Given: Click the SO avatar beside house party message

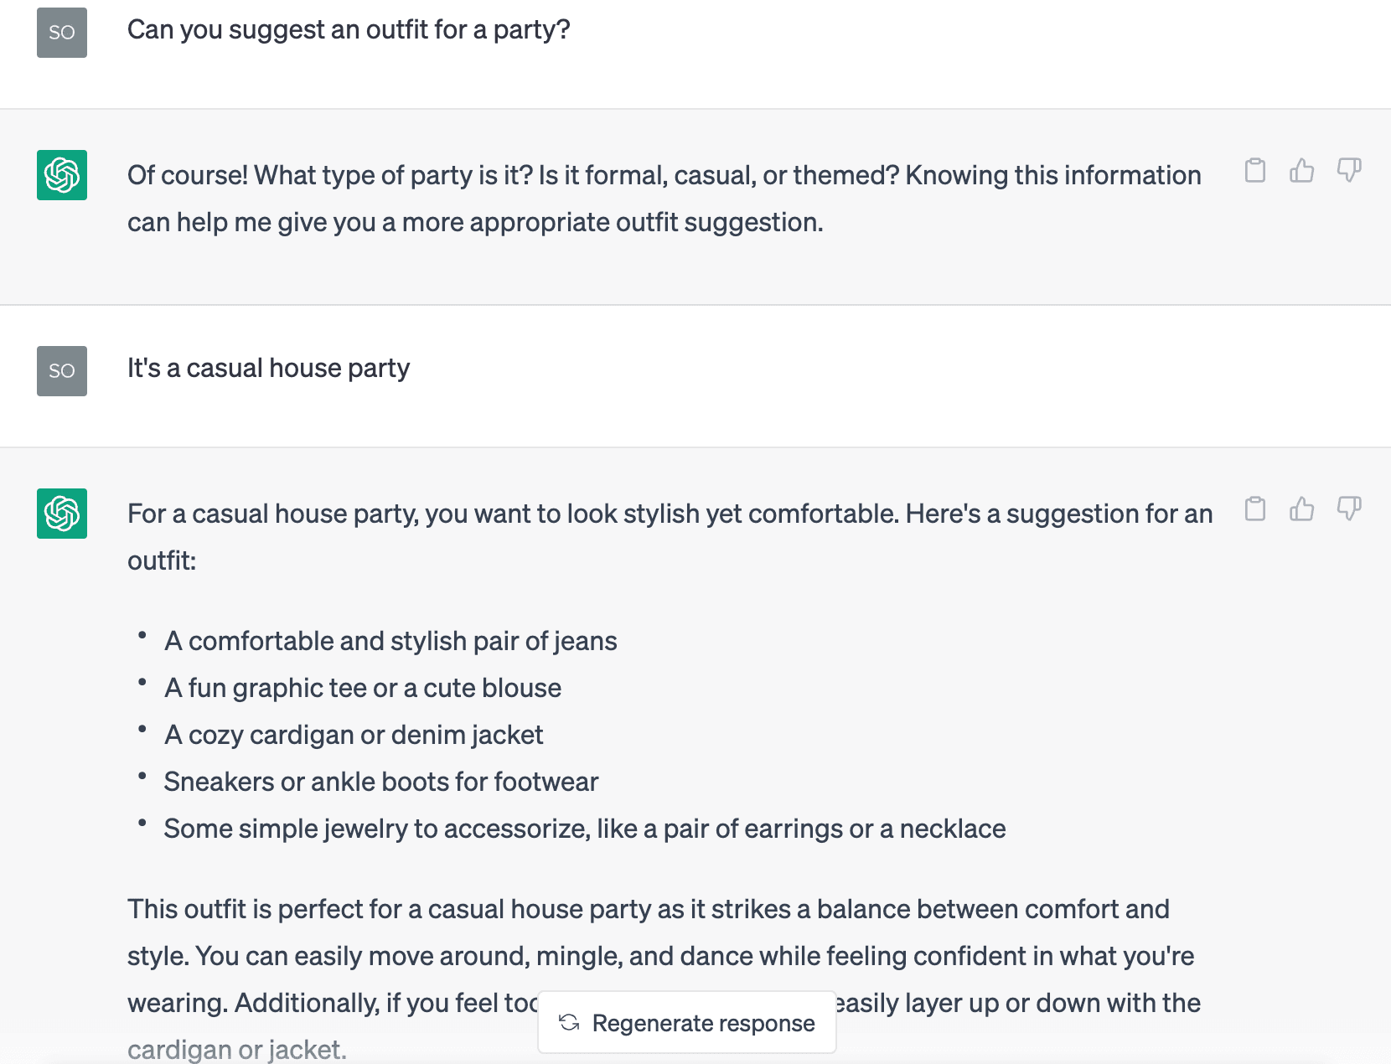Looking at the screenshot, I should (62, 371).
